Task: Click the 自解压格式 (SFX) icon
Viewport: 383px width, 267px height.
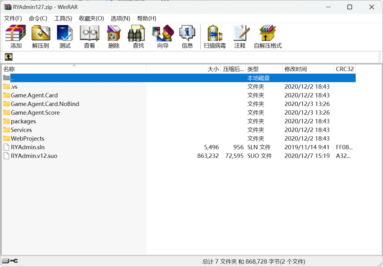Action: point(267,37)
